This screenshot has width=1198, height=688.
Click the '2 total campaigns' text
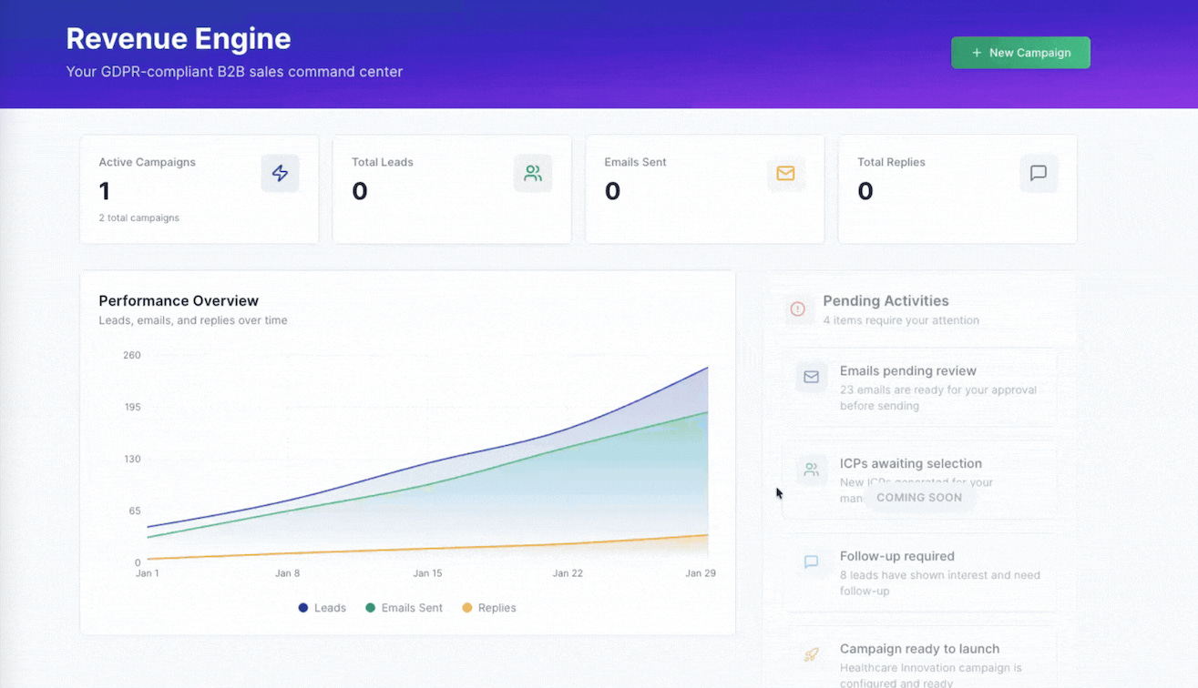coord(138,218)
